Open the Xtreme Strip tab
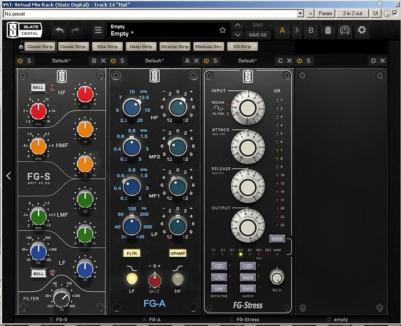 (175, 47)
